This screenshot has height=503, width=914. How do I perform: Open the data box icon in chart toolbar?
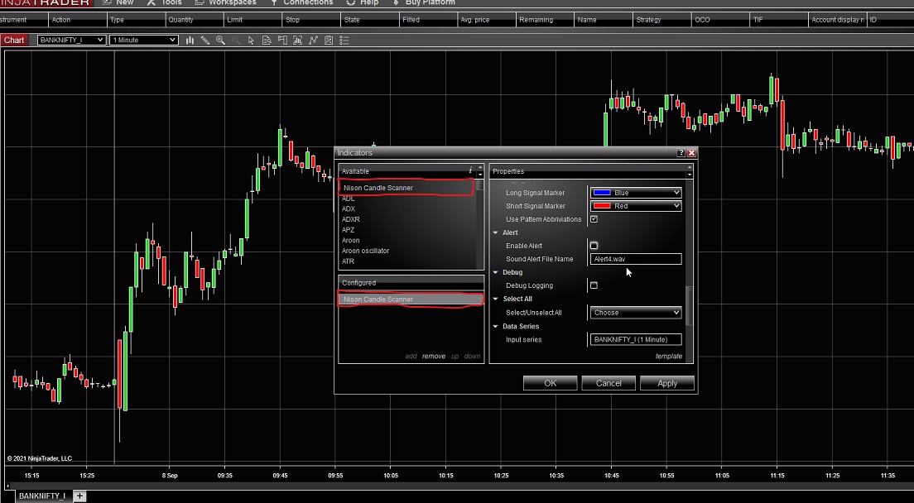coord(267,41)
